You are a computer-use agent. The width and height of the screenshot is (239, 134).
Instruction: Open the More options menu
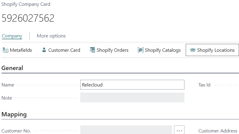[51, 36]
